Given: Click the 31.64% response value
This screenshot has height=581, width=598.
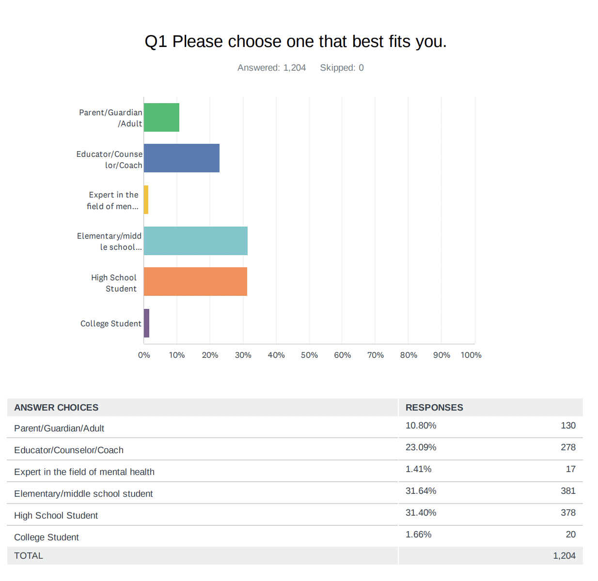Looking at the screenshot, I should click(x=421, y=491).
